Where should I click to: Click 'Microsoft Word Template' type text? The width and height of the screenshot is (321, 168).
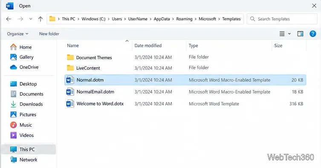tap(214, 104)
